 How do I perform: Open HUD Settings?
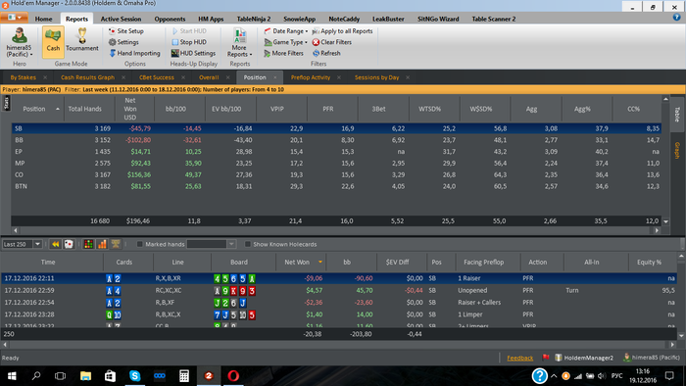coord(193,53)
